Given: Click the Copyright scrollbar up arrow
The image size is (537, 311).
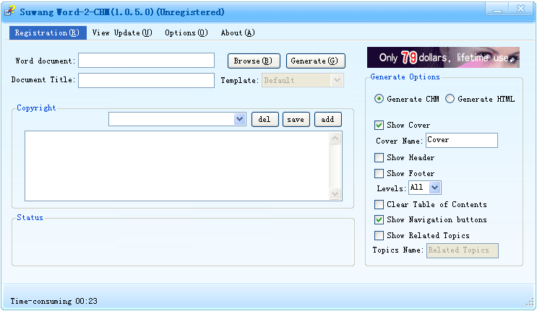Looking at the screenshot, I should tap(335, 138).
